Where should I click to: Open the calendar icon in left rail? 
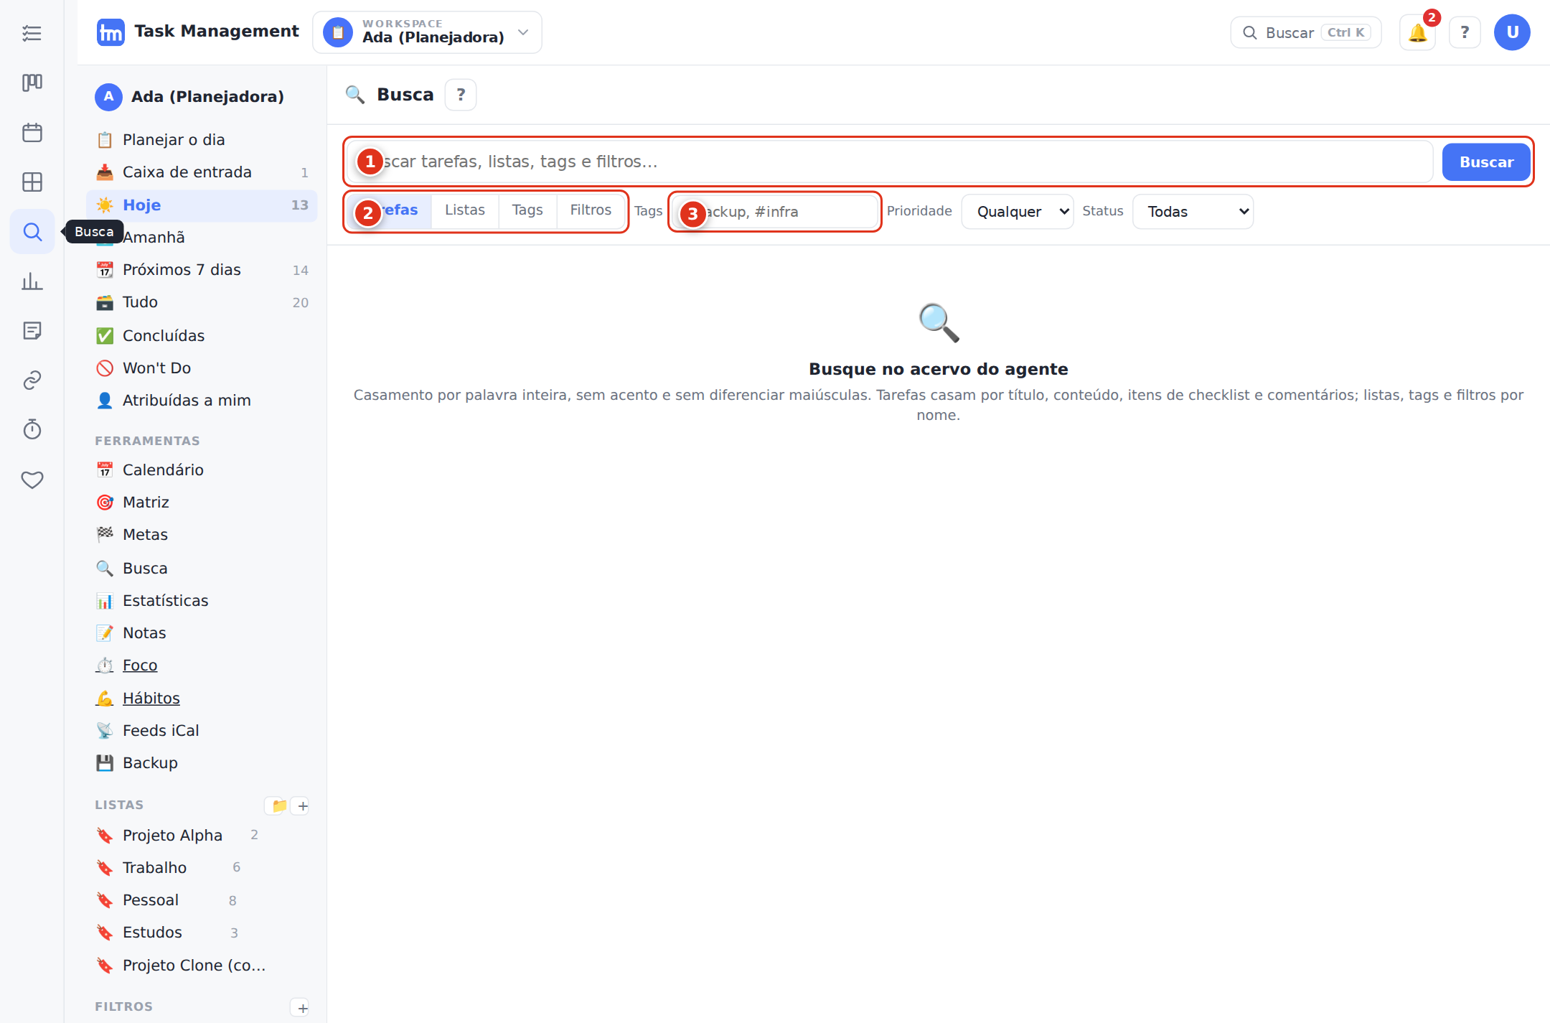coord(32,133)
